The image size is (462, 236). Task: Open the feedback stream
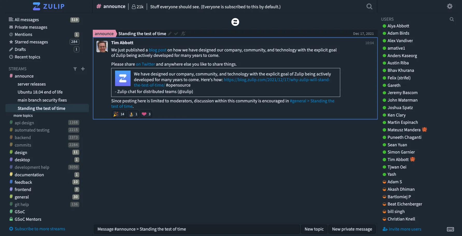(x=23, y=182)
